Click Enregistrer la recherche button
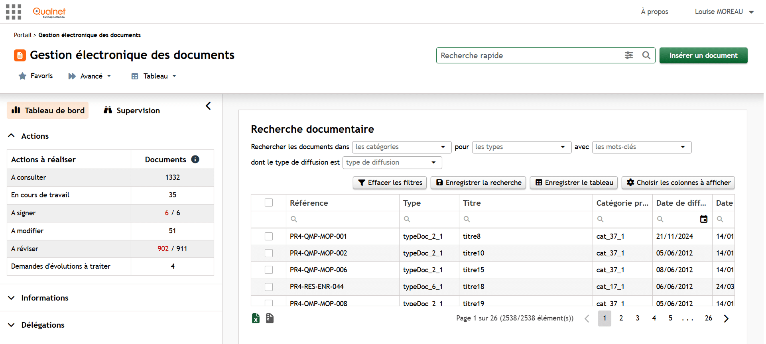This screenshot has height=344, width=766. click(479, 183)
